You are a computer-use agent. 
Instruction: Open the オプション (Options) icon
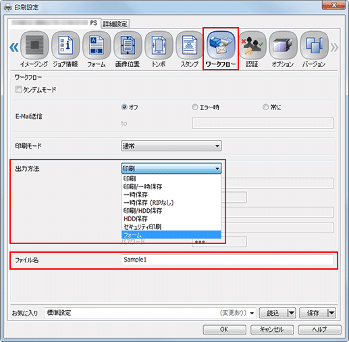(x=283, y=49)
